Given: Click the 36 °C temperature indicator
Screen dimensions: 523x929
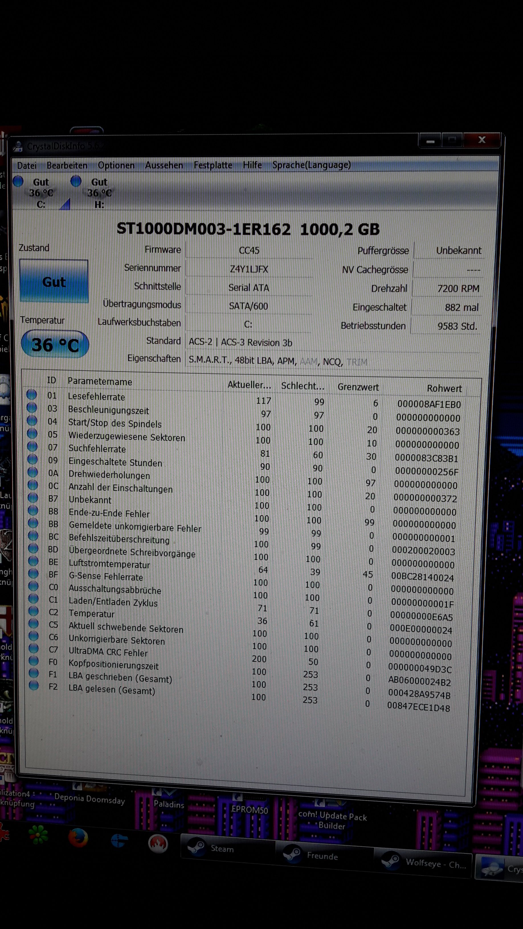Looking at the screenshot, I should (55, 345).
